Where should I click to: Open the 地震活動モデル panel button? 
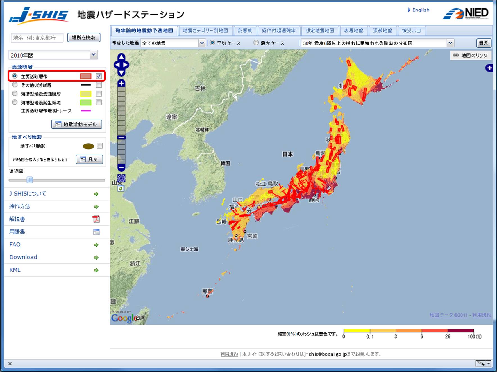click(76, 124)
